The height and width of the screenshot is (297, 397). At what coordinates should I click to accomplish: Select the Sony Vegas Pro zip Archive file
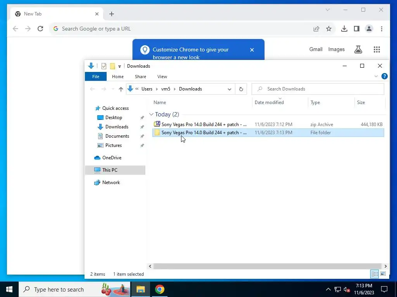coord(268,124)
